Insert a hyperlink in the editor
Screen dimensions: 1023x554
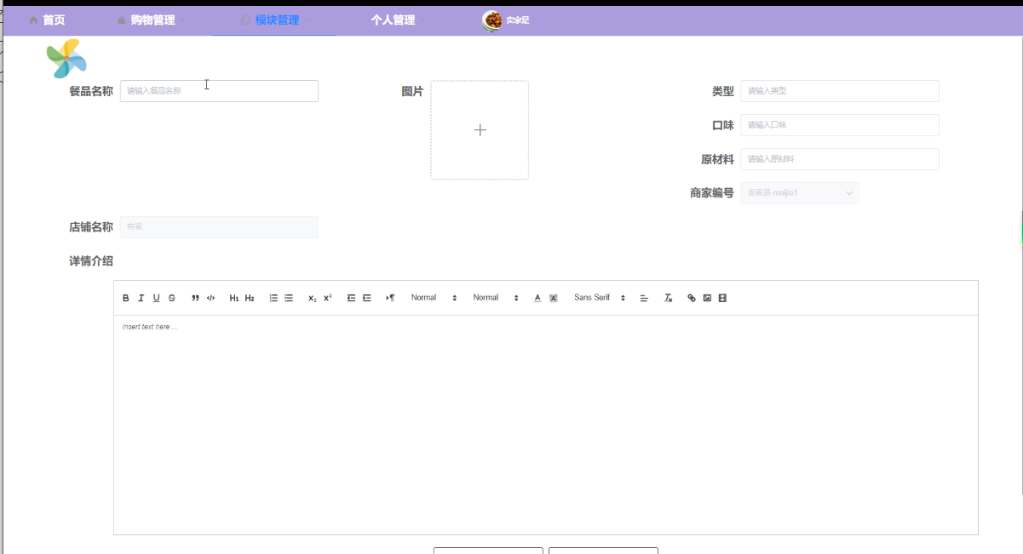point(692,298)
